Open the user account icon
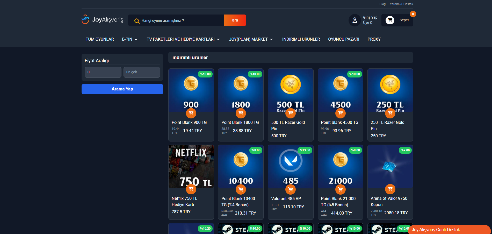Viewport: 492px width, 234px height. (355, 20)
